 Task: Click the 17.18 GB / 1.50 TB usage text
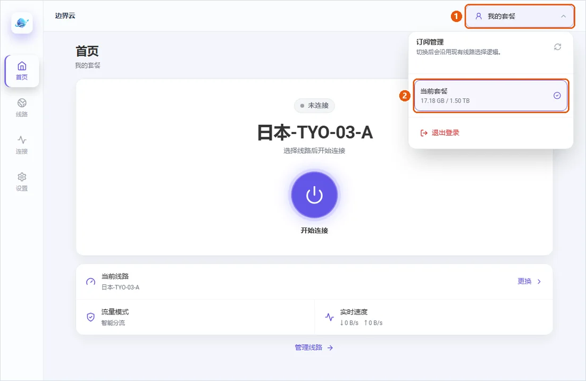pyautogui.click(x=445, y=101)
